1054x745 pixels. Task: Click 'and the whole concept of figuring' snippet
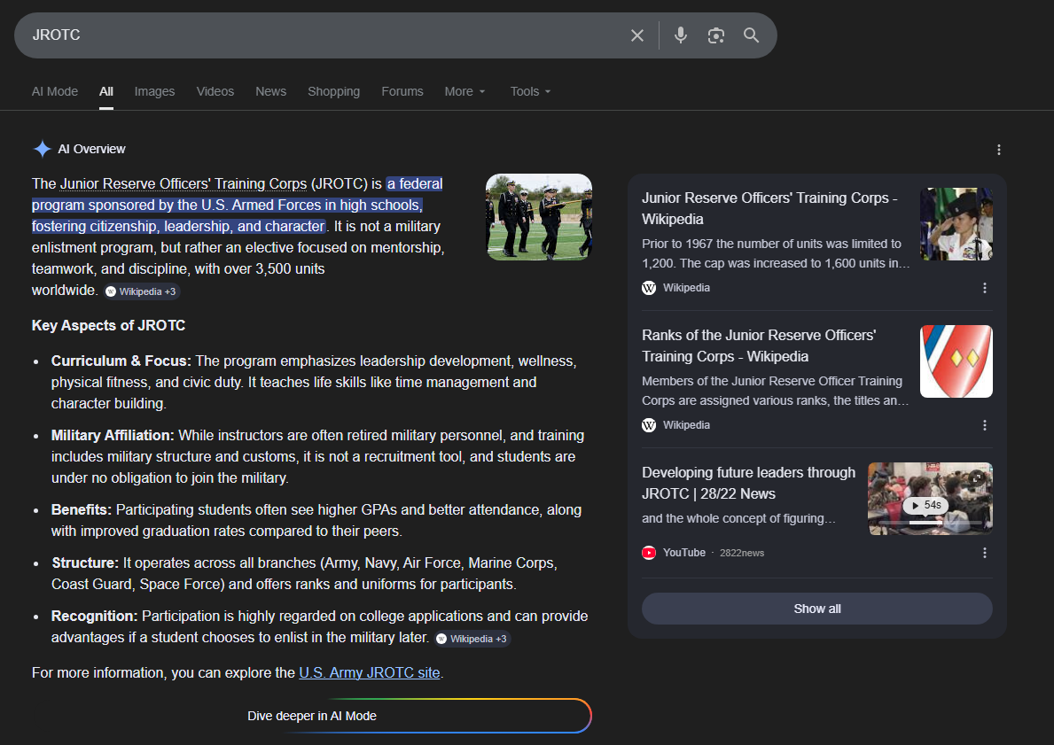(x=738, y=518)
